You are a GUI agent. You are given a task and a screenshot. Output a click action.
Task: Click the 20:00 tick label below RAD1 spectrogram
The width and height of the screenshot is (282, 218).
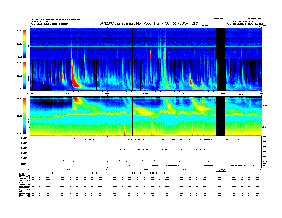click(x=223, y=94)
